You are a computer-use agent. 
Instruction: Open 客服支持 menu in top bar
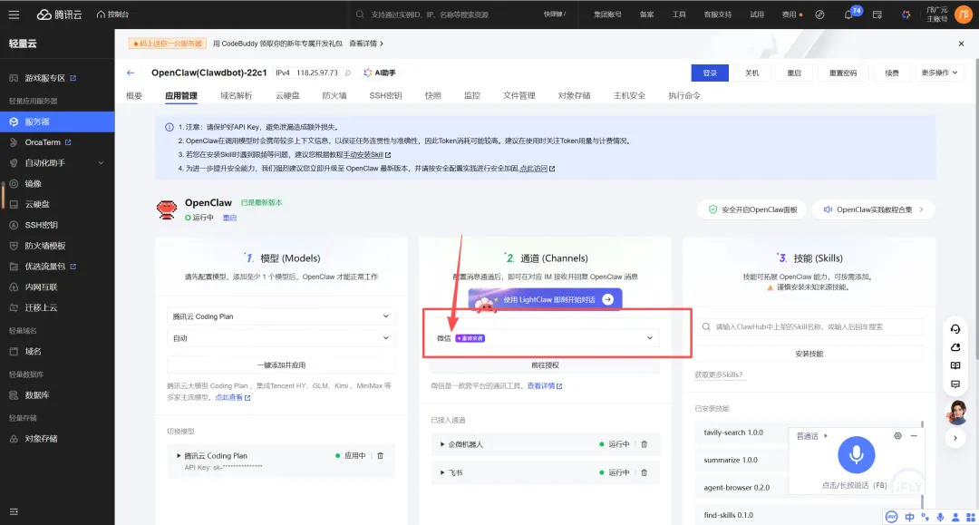tap(717, 15)
